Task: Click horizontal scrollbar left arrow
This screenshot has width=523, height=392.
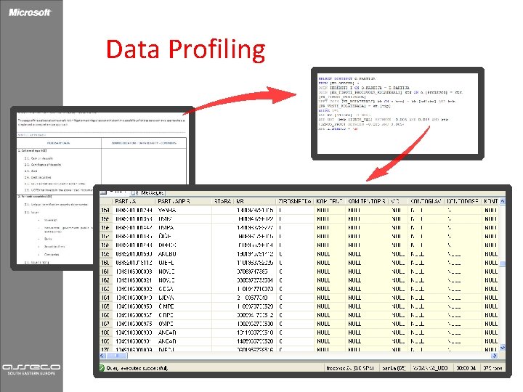Action: (102, 356)
